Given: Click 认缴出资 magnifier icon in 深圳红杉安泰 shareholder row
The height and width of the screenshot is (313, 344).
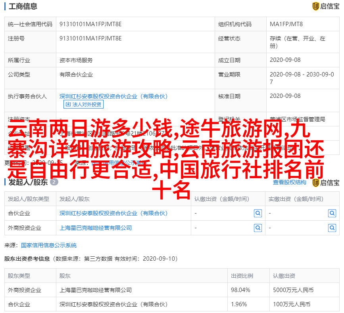Looking at the screenshot, I should coord(258,213).
